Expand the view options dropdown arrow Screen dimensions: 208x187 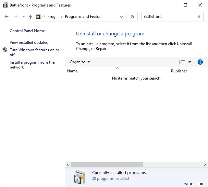coord(190,62)
